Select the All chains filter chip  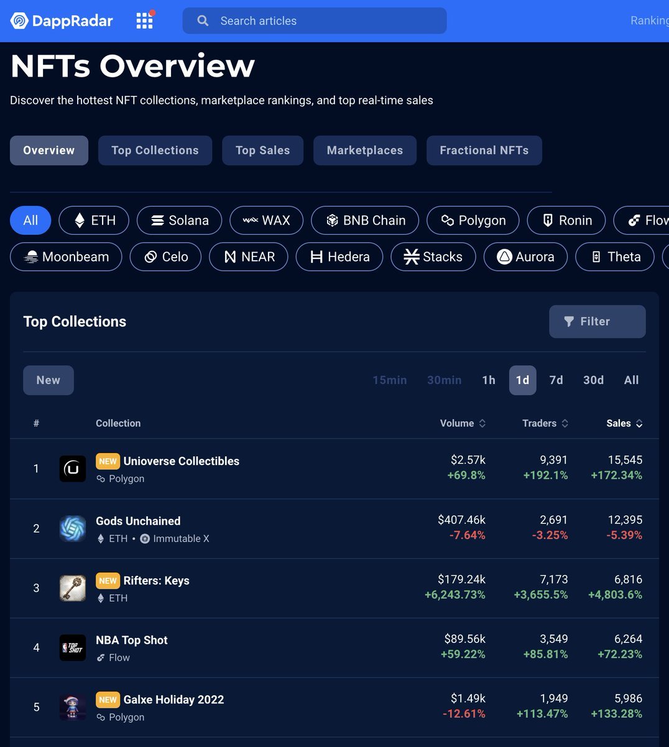point(30,220)
